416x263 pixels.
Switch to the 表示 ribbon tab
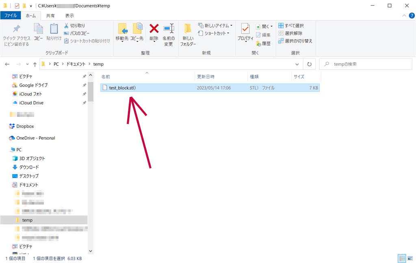(x=69, y=15)
